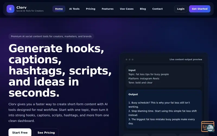217x136 pixels.
Task: Click 'Tone: bold and clear' line
Action: tap(140, 83)
